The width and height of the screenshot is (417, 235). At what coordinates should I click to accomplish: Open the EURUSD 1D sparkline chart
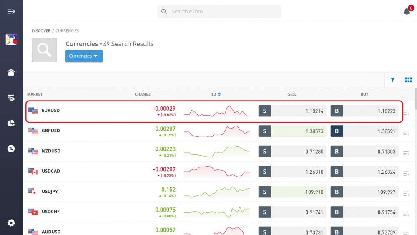tap(217, 111)
